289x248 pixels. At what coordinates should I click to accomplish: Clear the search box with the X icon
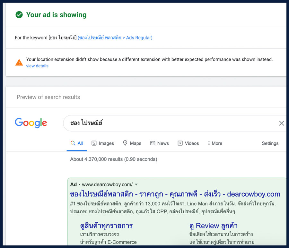pos(281,123)
